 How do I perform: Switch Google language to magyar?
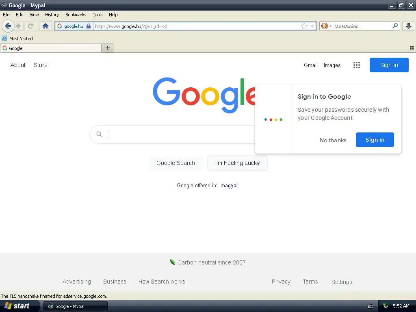coord(229,185)
